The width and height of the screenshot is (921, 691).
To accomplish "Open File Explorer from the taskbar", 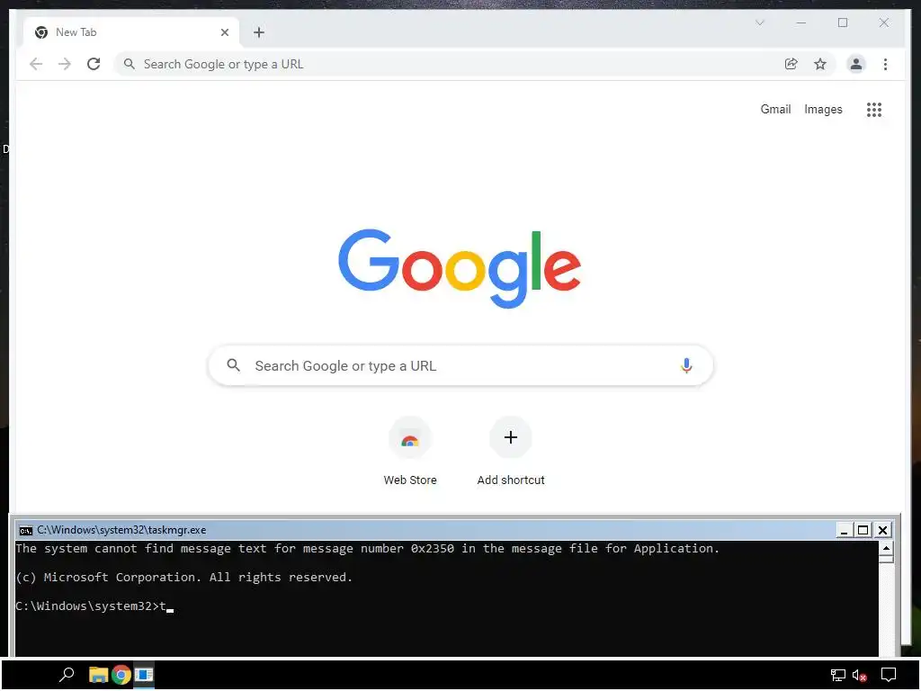I will click(x=97, y=675).
